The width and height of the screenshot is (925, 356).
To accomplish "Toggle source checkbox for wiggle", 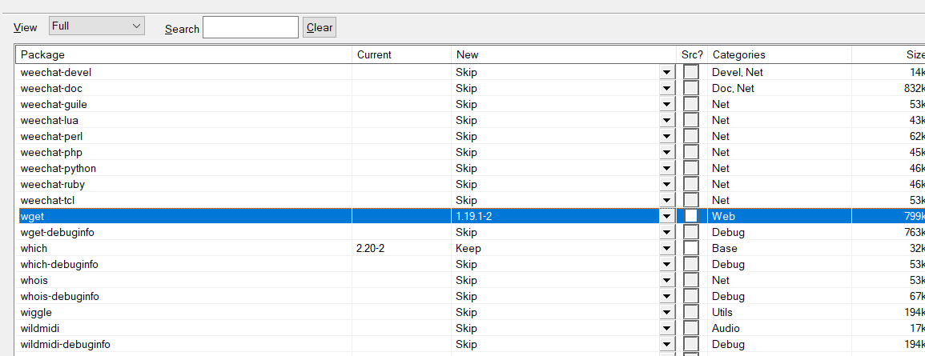I will coord(691,312).
